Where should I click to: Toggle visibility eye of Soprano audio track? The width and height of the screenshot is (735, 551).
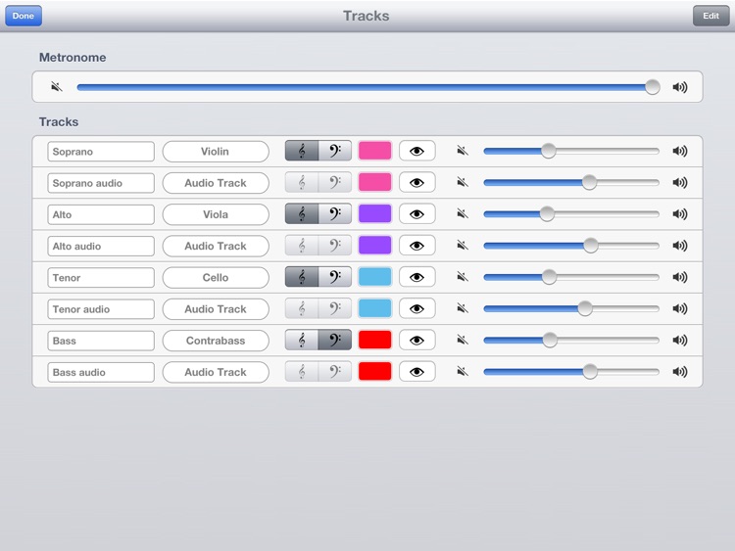point(417,183)
